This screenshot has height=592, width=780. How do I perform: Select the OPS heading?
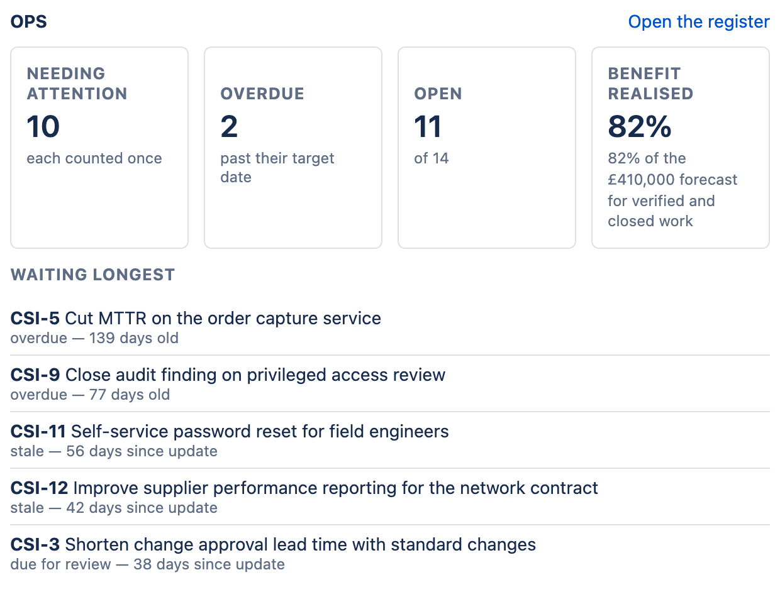click(x=29, y=22)
